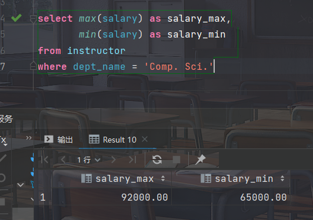Click the salary_max alias in the editor

click(x=197, y=19)
